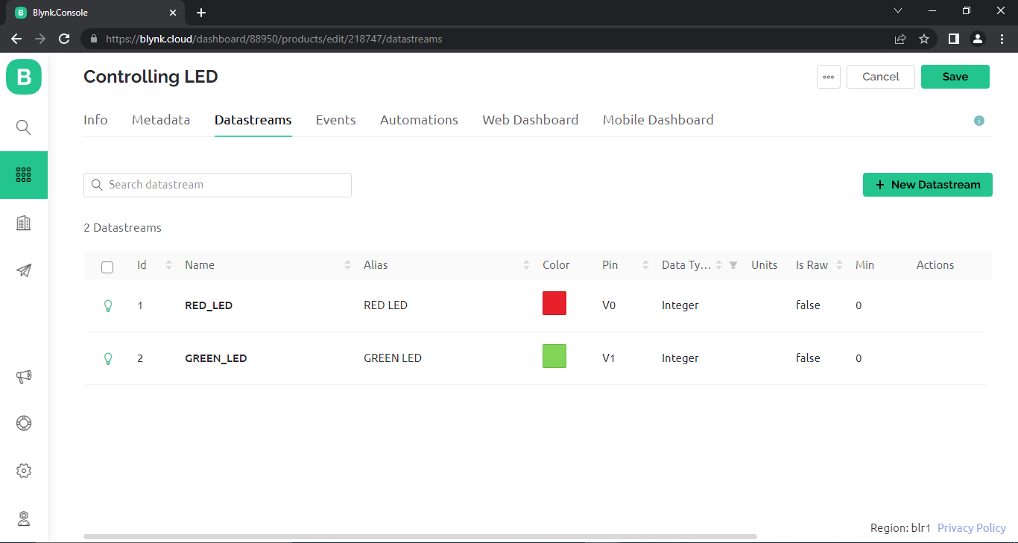Sort table by Data Type column arrows

[719, 265]
